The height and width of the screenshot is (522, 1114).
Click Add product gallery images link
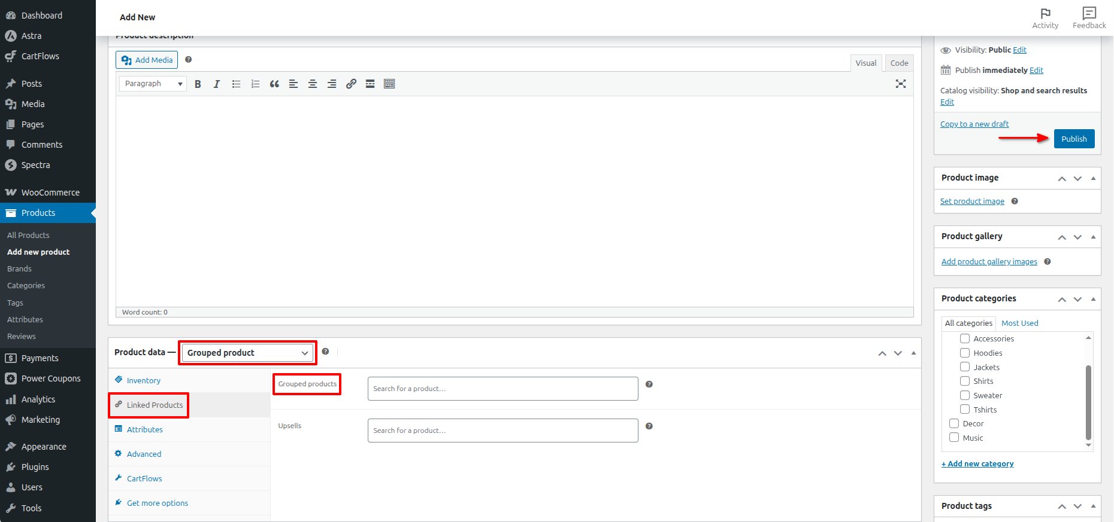989,261
